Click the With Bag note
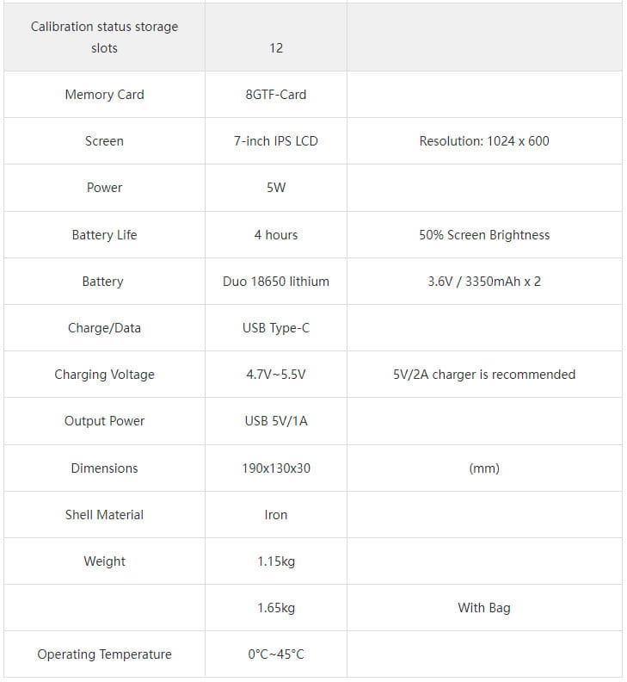The image size is (627, 682). click(483, 608)
